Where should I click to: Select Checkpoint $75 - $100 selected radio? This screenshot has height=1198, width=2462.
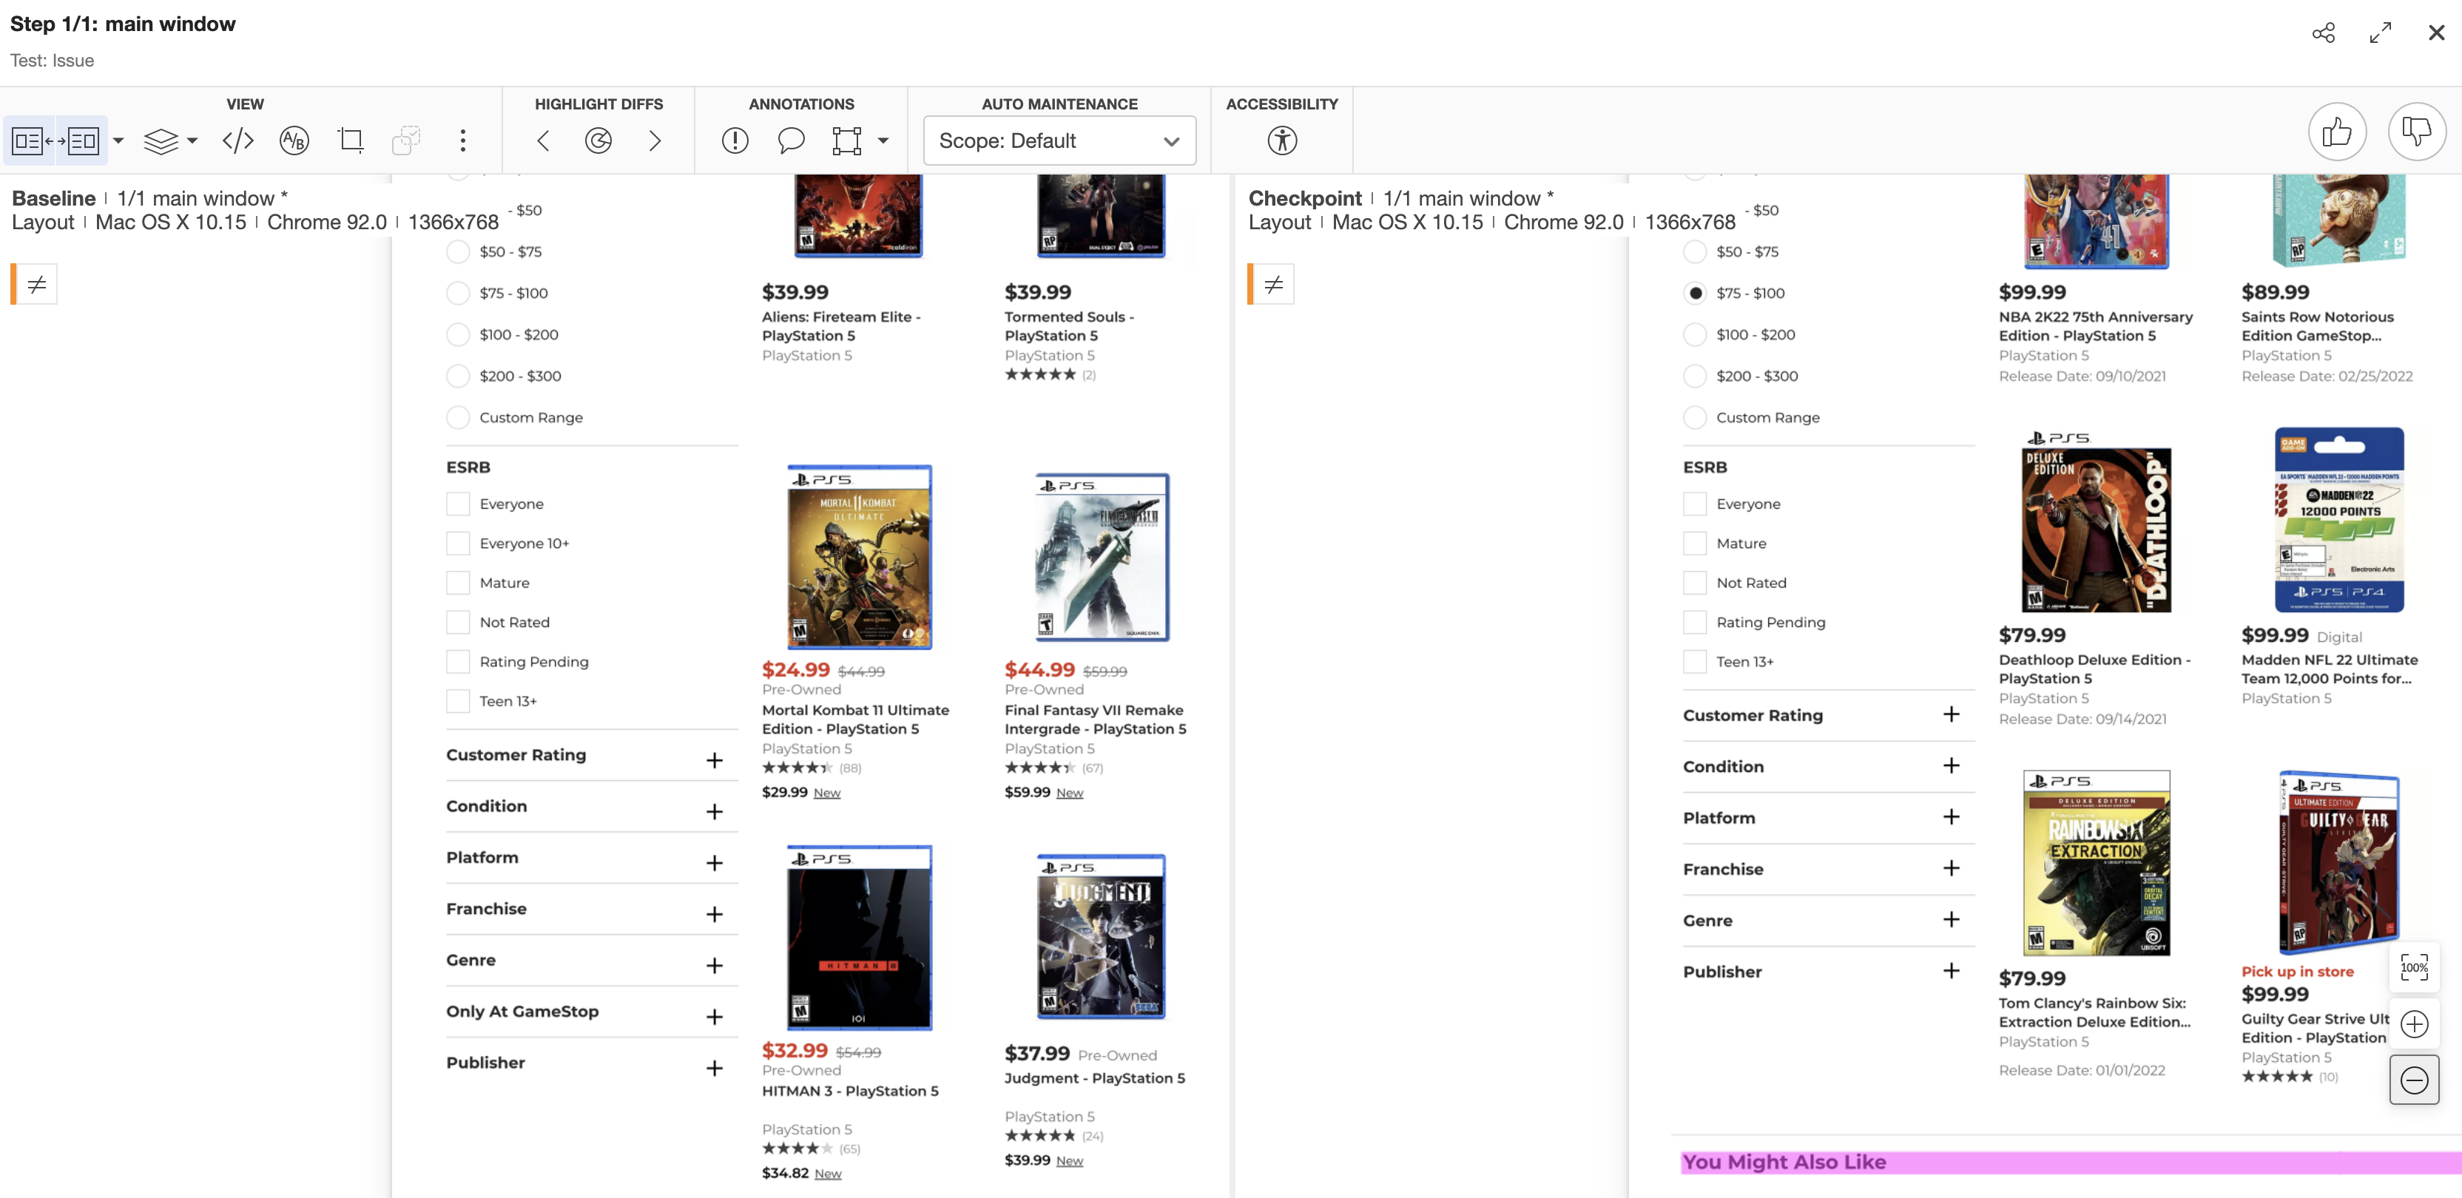coord(1695,294)
